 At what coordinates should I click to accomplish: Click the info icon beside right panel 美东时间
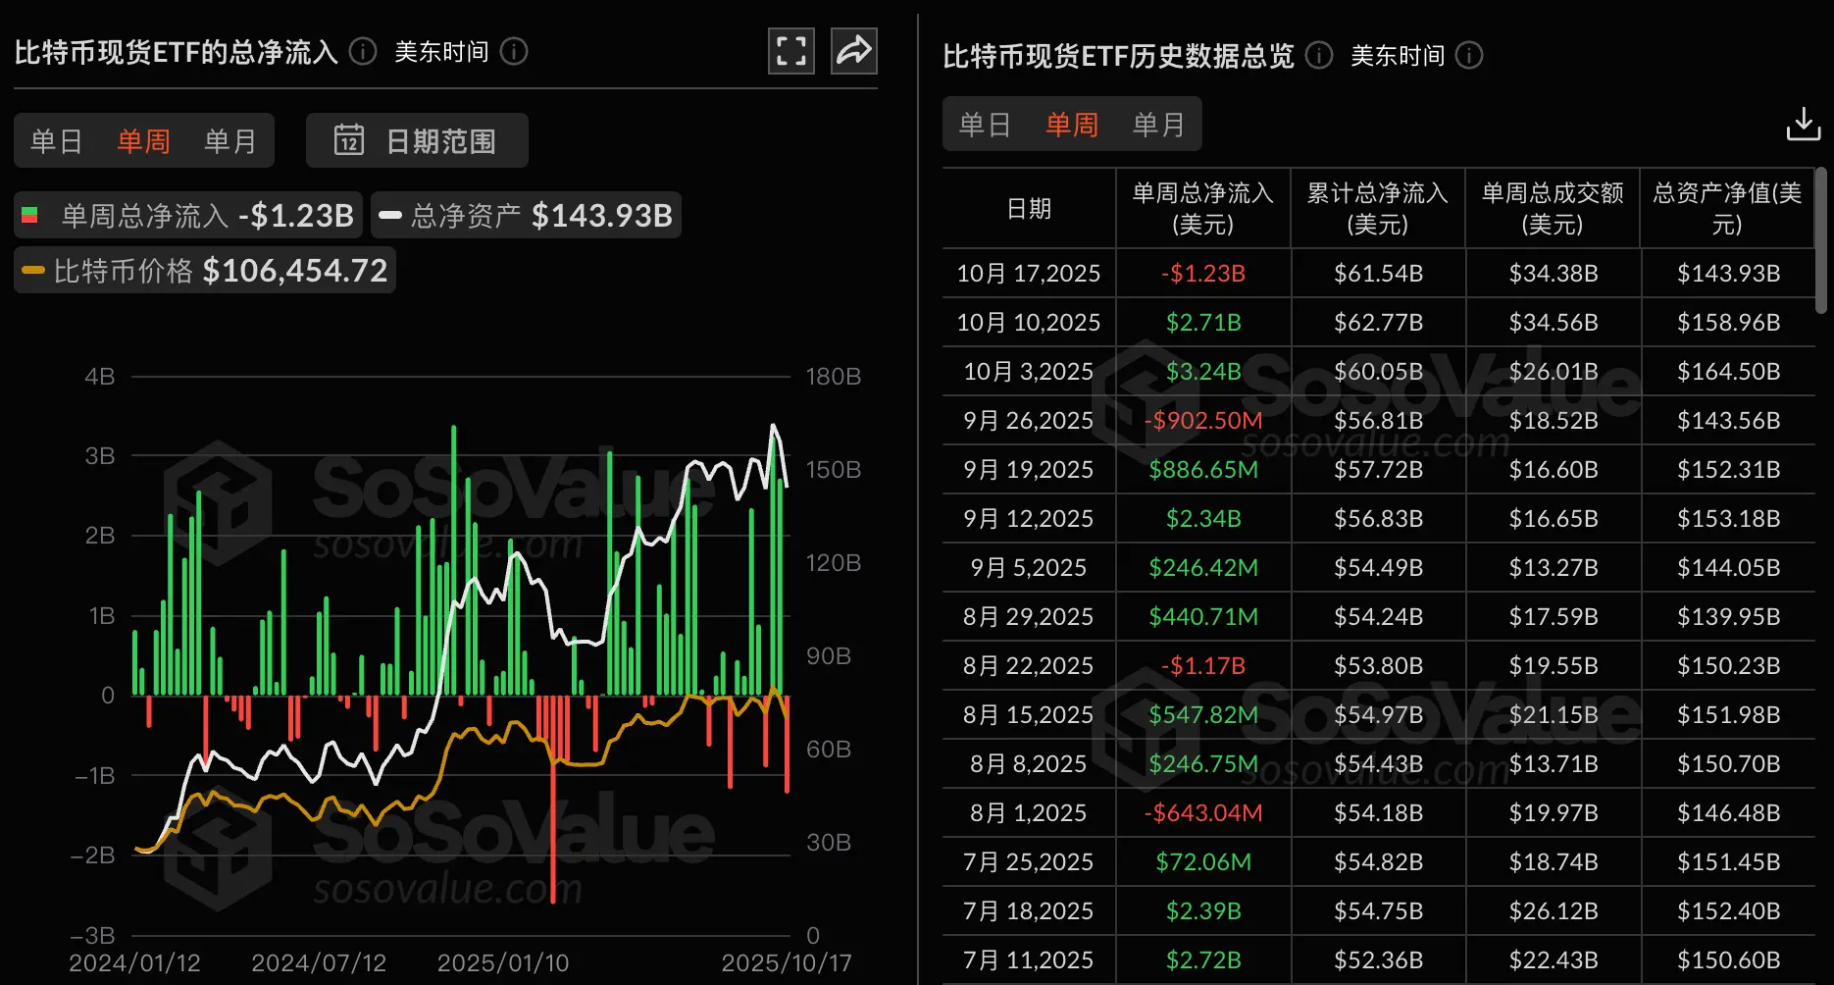1468,57
